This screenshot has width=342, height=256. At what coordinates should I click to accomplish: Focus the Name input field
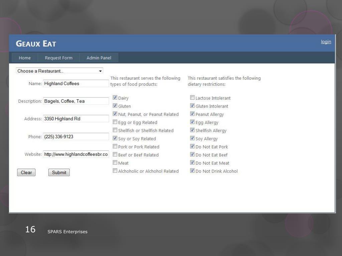[x=76, y=84]
